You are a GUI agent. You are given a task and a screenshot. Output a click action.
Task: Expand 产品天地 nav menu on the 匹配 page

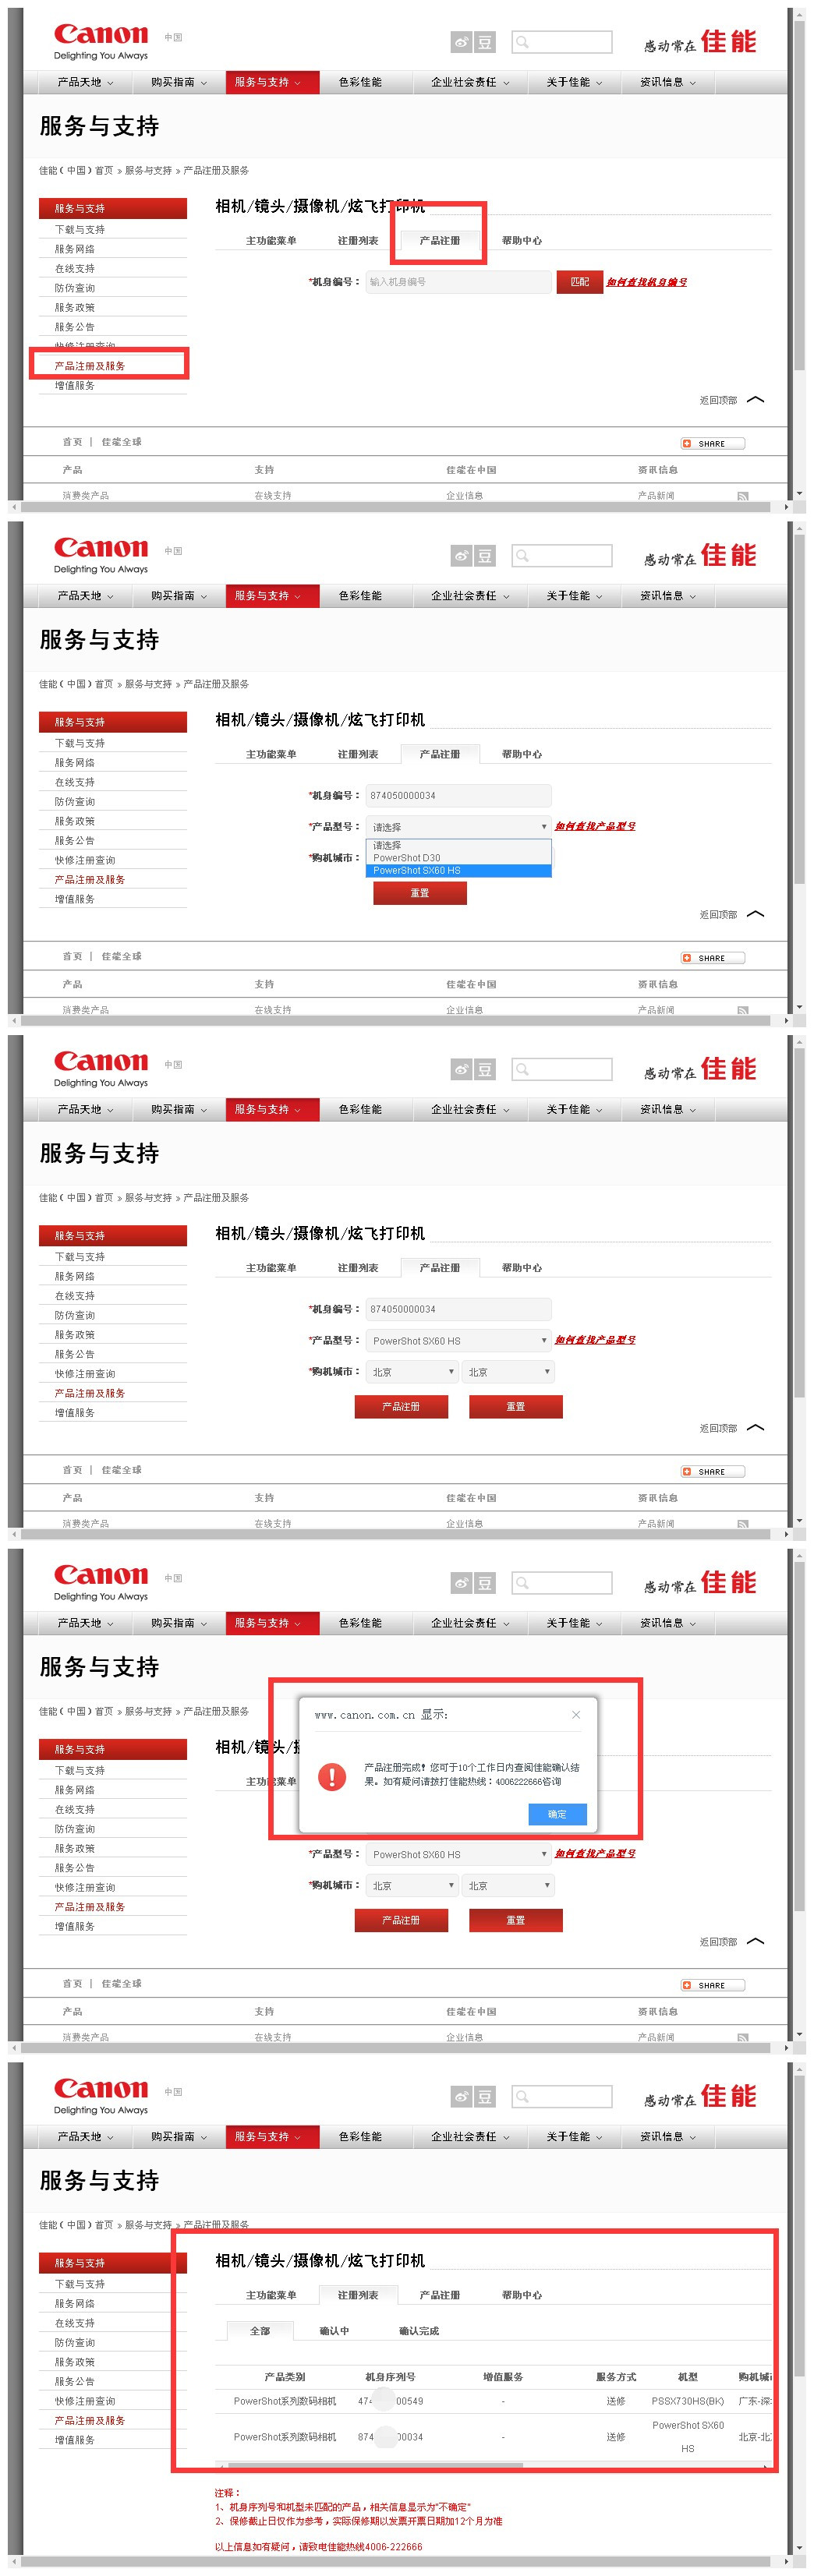pos(85,82)
